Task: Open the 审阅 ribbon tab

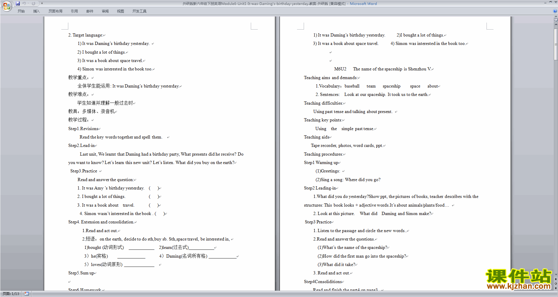Action: click(105, 11)
